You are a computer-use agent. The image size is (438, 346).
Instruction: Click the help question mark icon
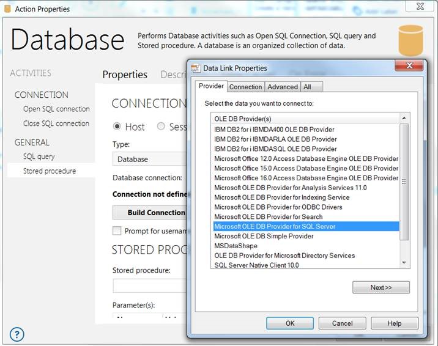click(17, 334)
